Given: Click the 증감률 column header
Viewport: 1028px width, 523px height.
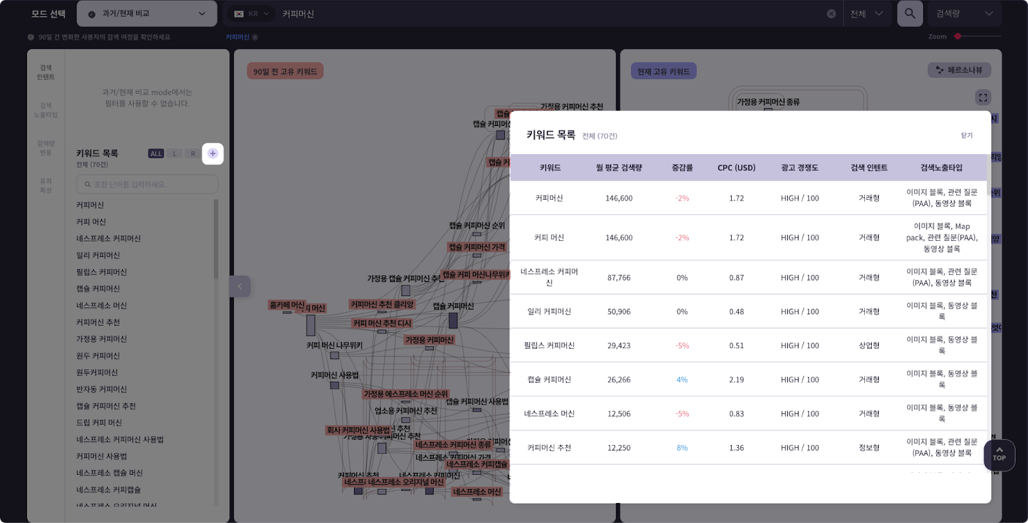Looking at the screenshot, I should 682,168.
